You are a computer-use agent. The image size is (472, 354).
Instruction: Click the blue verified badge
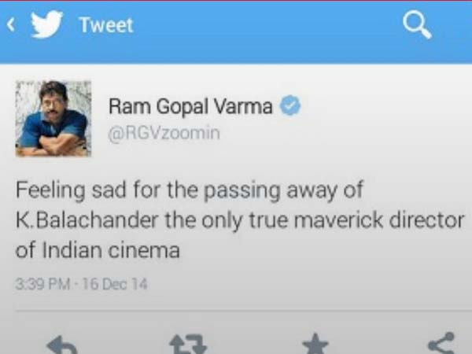290,105
